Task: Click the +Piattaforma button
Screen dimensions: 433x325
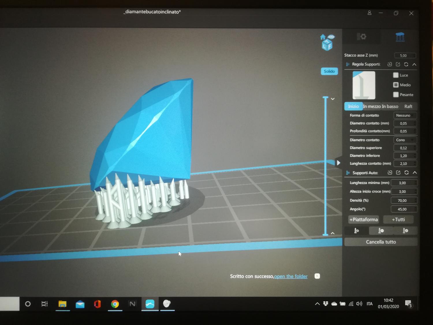Action: pos(363,220)
